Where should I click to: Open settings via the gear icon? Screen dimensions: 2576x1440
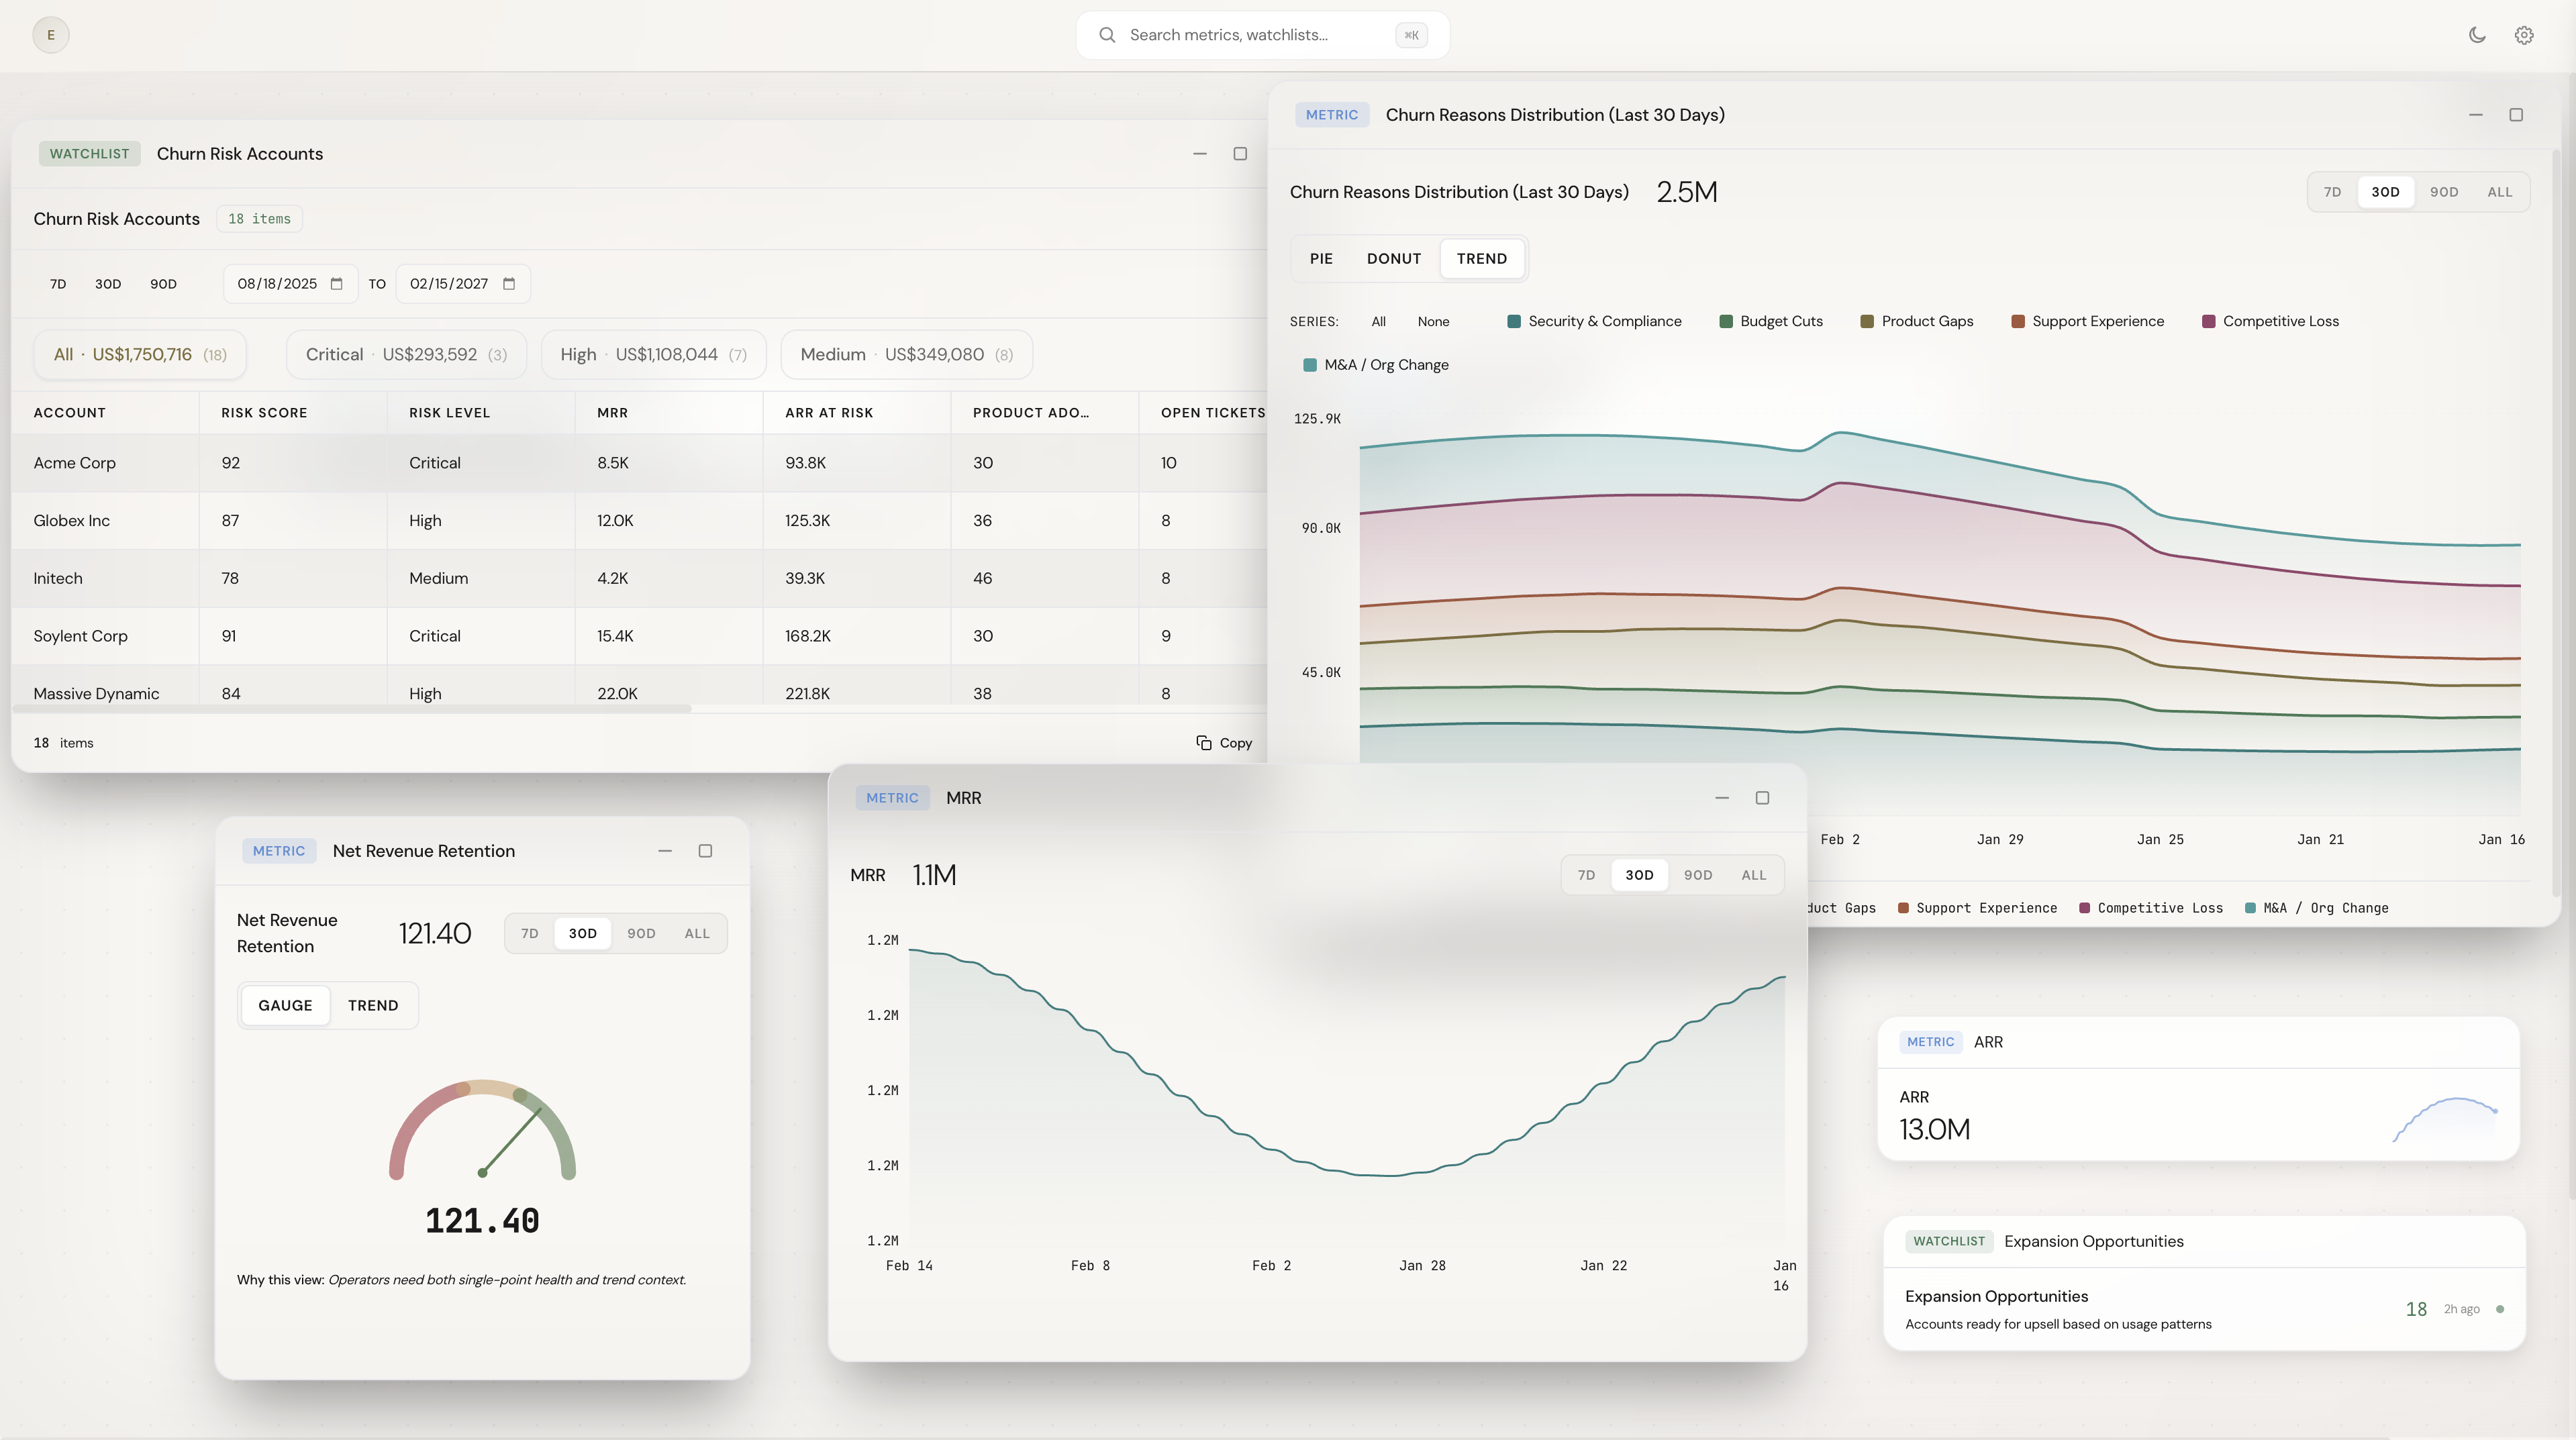2524,34
